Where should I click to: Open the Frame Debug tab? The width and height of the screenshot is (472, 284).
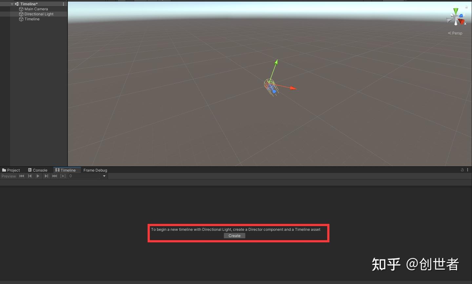point(95,170)
